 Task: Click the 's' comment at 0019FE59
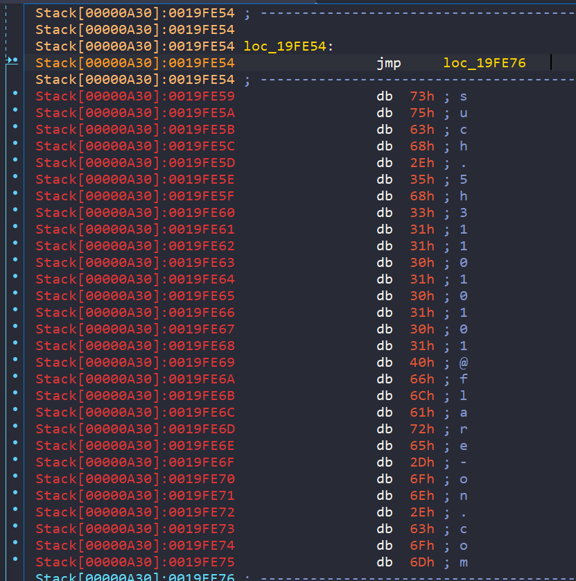tap(464, 96)
